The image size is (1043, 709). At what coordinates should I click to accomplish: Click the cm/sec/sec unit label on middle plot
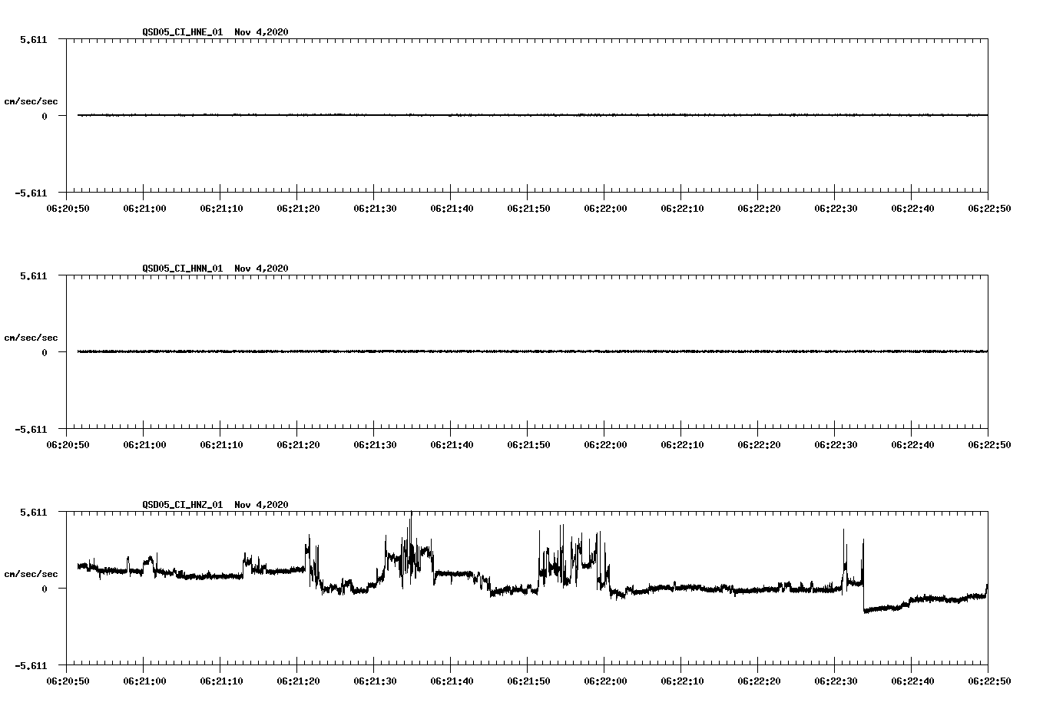tap(32, 337)
